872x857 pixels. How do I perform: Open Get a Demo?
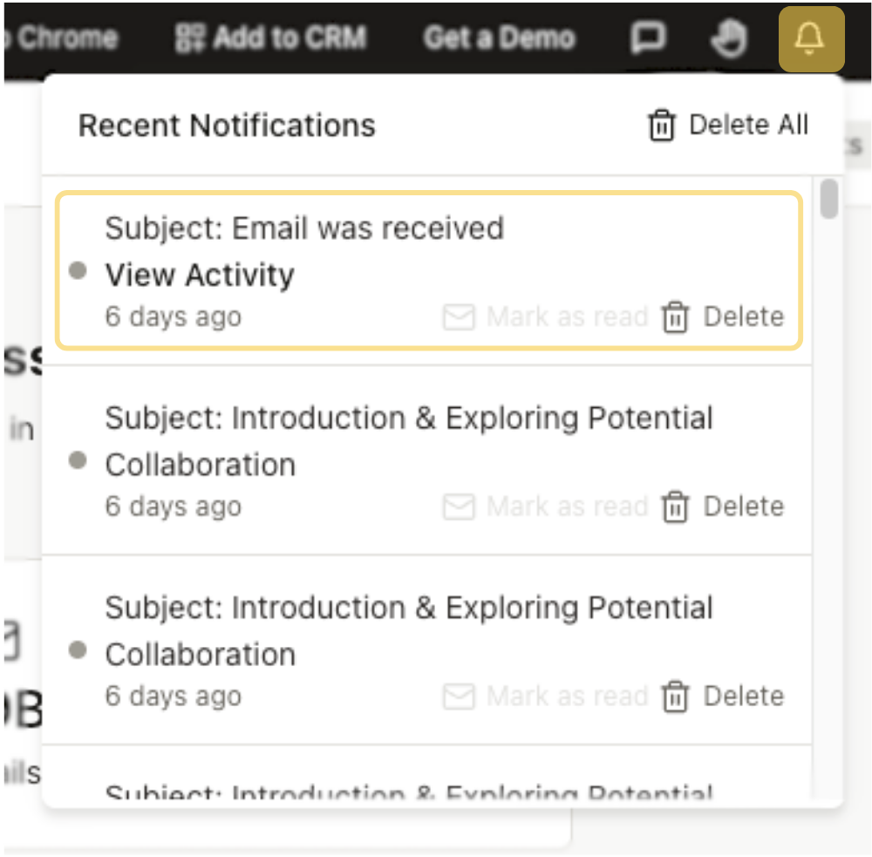499,37
